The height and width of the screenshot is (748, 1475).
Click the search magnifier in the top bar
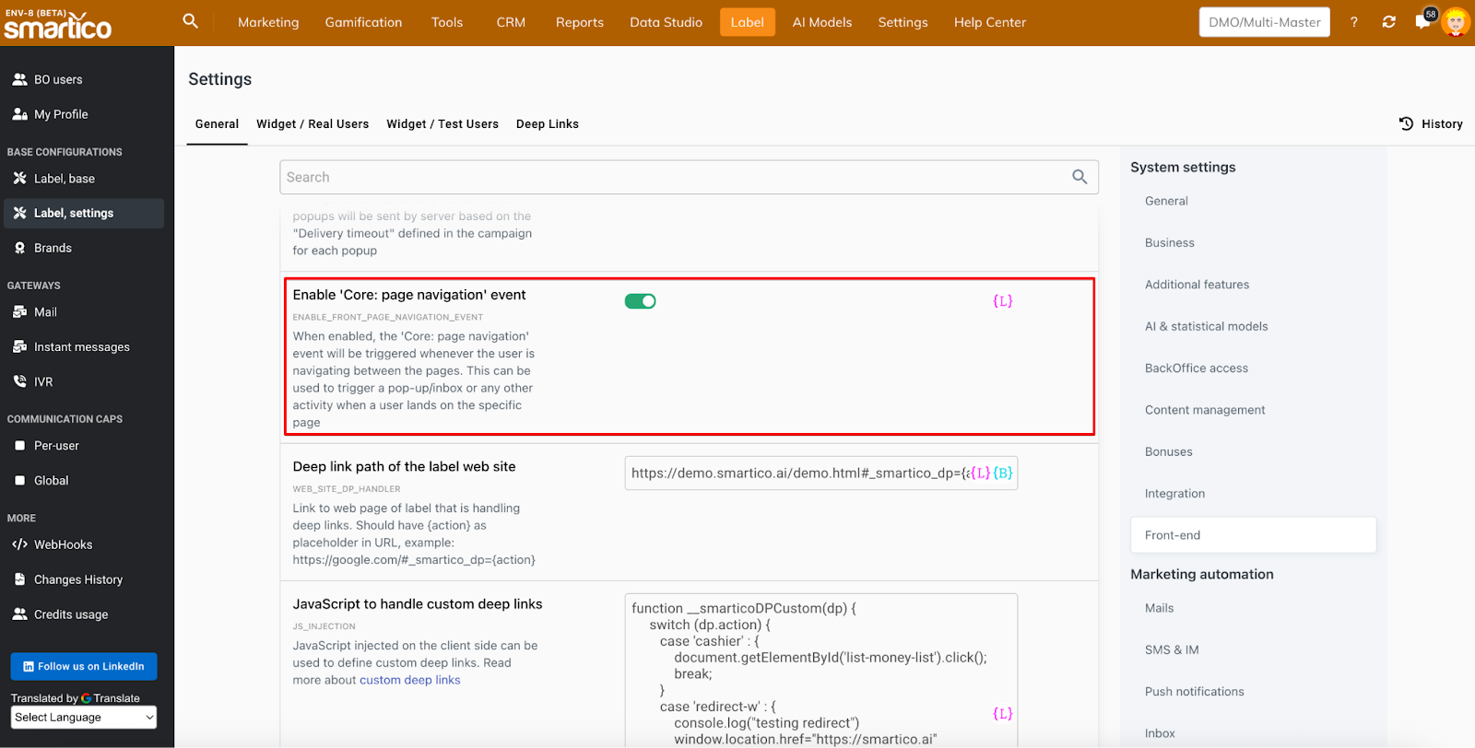coord(190,21)
